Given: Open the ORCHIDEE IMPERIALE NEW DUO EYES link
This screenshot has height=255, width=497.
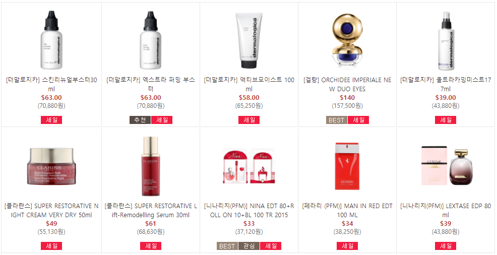Looking at the screenshot, I should pyautogui.click(x=347, y=84).
